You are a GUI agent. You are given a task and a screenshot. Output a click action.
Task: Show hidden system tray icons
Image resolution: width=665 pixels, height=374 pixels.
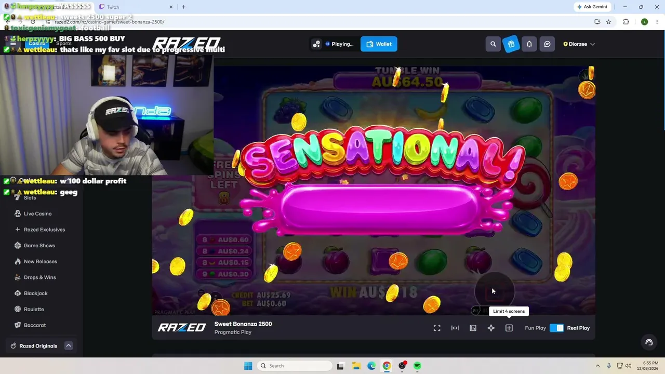coord(597,366)
